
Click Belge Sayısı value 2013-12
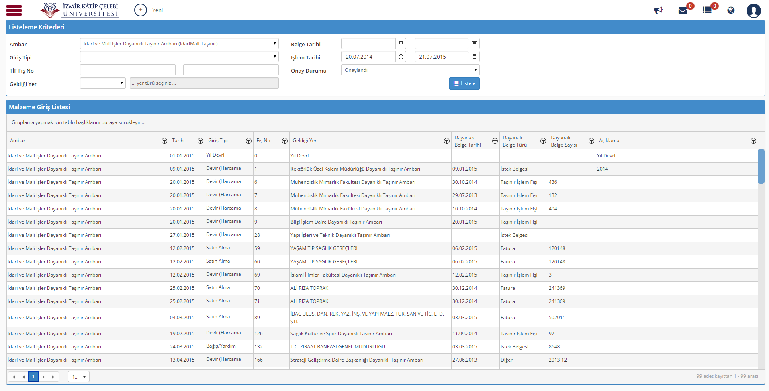558,360
